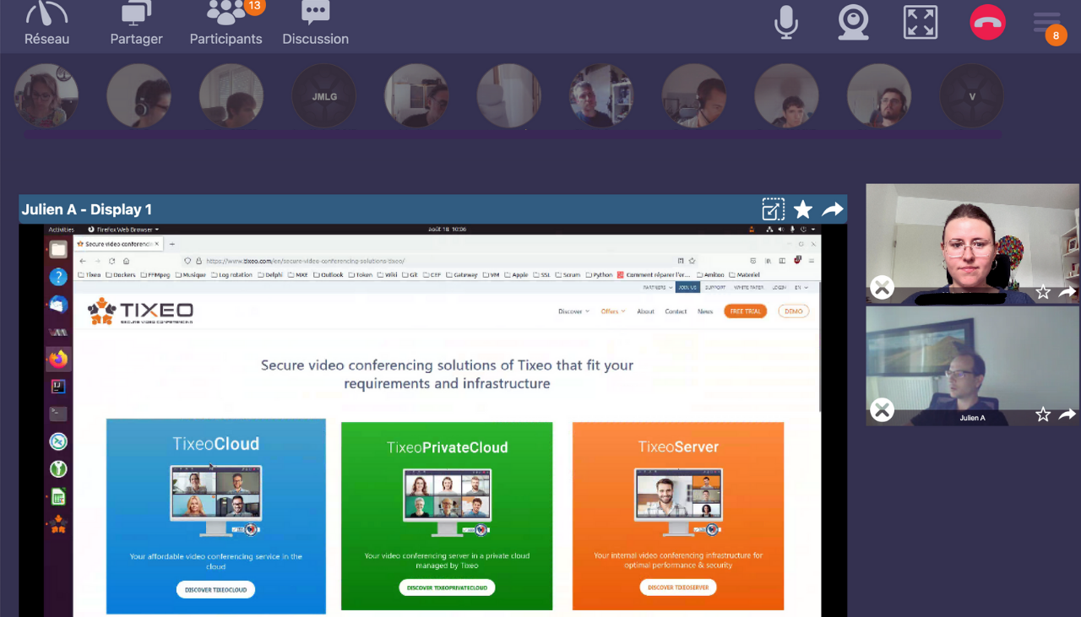Open the Python bookmark folder

coord(599,275)
